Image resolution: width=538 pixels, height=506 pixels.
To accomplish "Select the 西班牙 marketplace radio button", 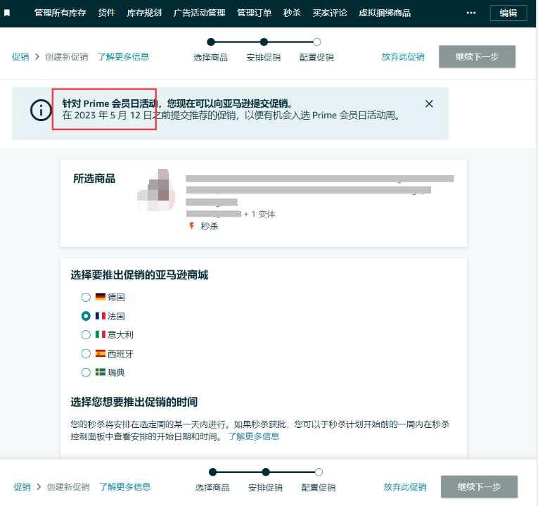I will (x=86, y=353).
